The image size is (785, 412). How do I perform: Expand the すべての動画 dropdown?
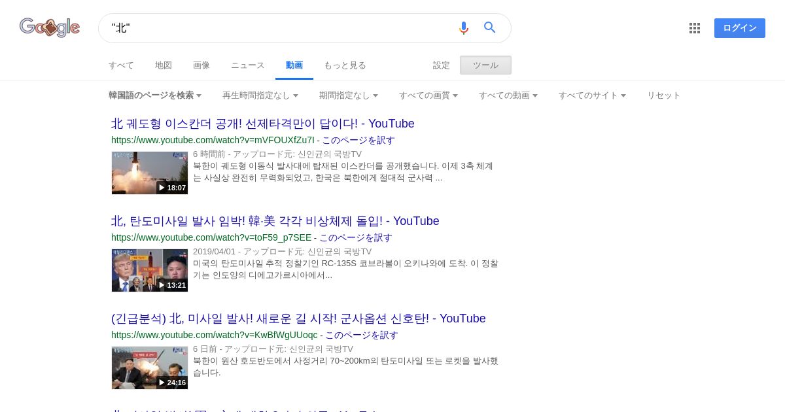pyautogui.click(x=508, y=95)
